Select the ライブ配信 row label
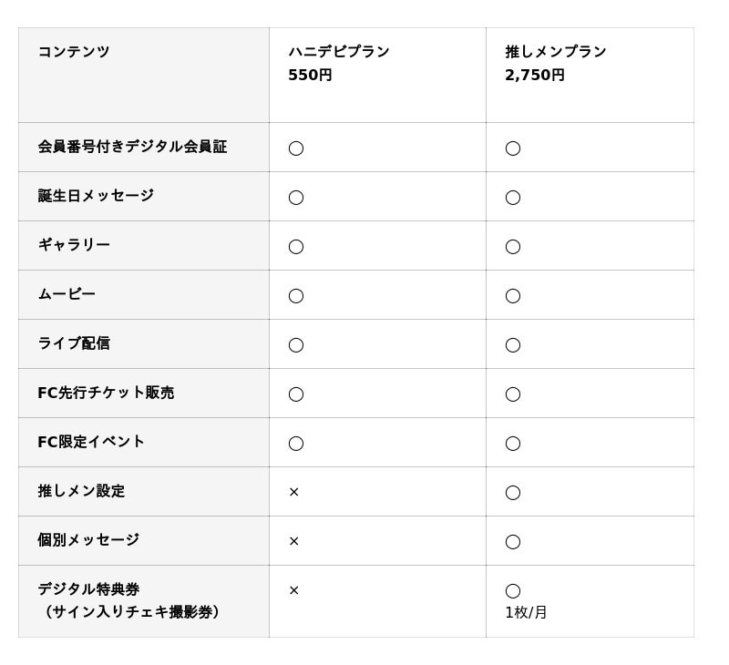Image resolution: width=729 pixels, height=665 pixels. coord(74,343)
